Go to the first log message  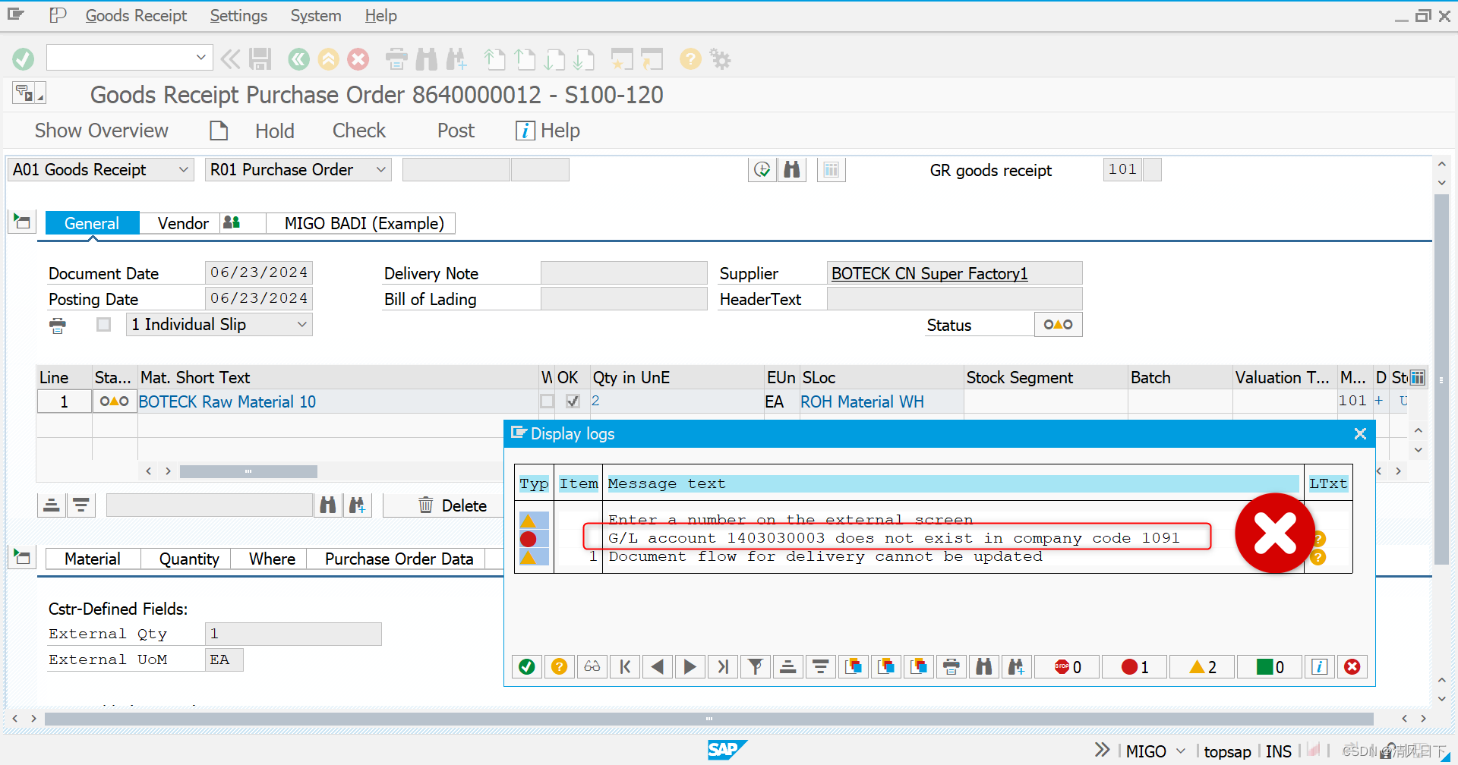pyautogui.click(x=625, y=666)
